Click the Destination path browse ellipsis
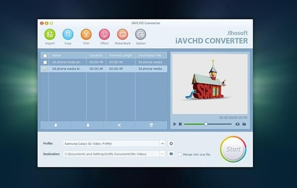297x188 pixels. click(x=162, y=154)
